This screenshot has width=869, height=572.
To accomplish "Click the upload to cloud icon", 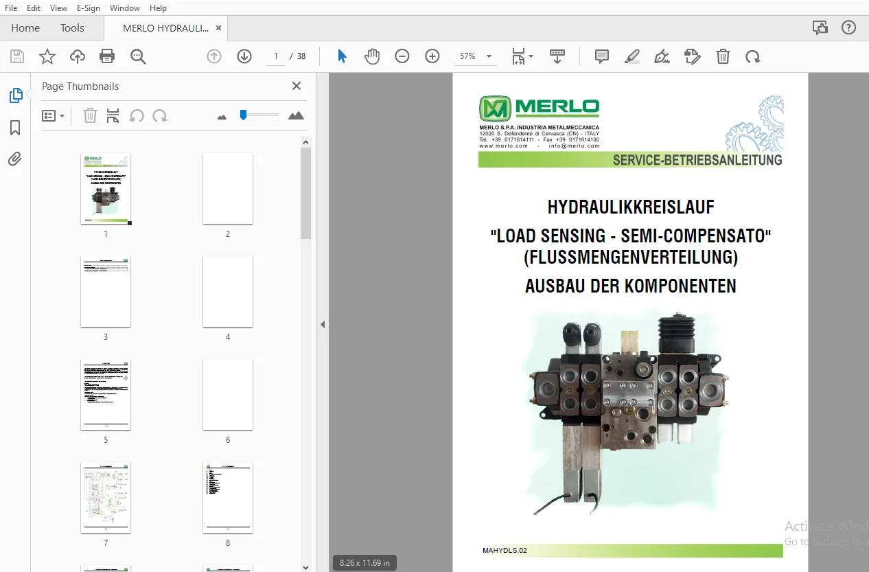I will tap(78, 56).
